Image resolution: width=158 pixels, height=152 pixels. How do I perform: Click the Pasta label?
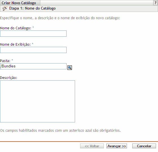click(x=5, y=61)
